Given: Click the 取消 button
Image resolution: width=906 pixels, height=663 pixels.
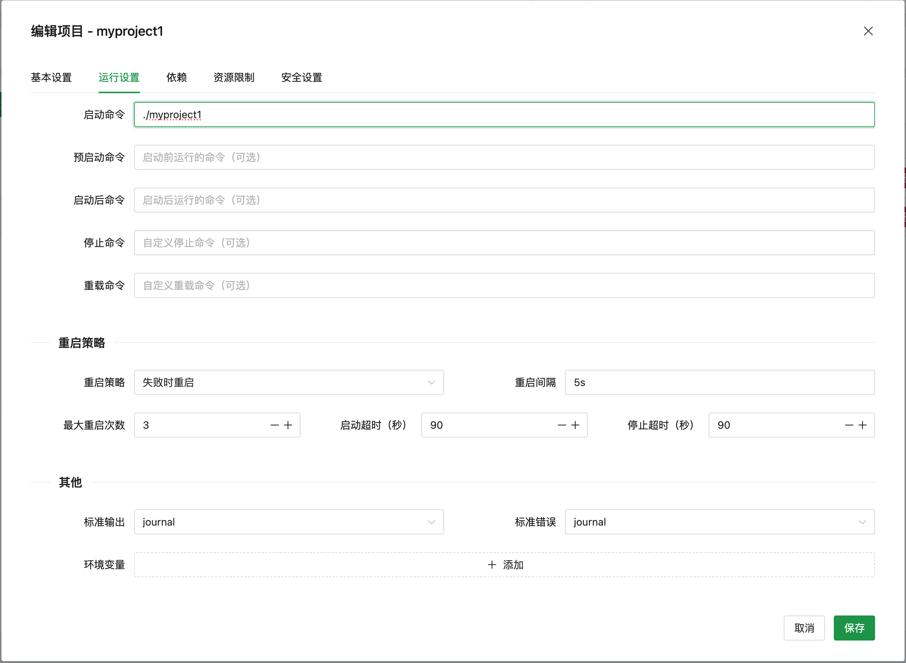Looking at the screenshot, I should (804, 628).
